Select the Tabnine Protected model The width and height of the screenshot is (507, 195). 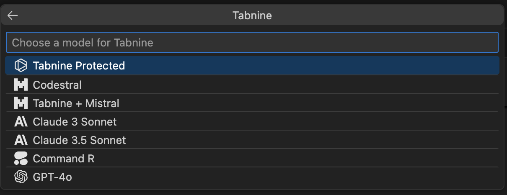(79, 66)
